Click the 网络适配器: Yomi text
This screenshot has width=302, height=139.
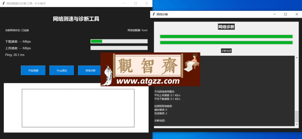click(137, 30)
